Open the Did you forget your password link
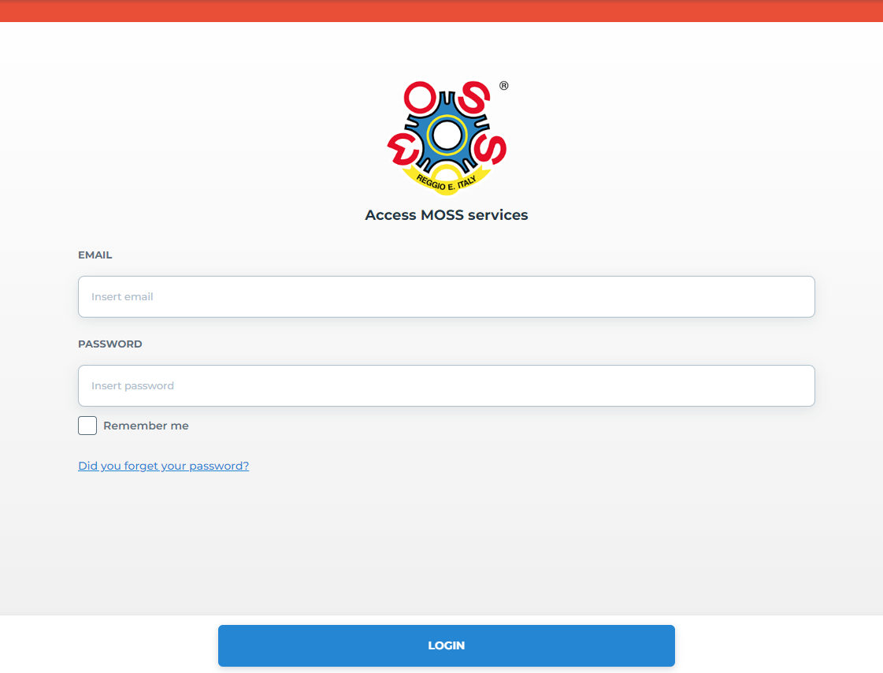This screenshot has width=883, height=673. [x=163, y=466]
